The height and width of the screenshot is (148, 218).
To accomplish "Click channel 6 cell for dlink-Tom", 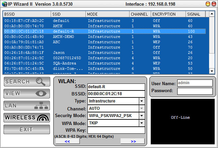I will 133,69.
